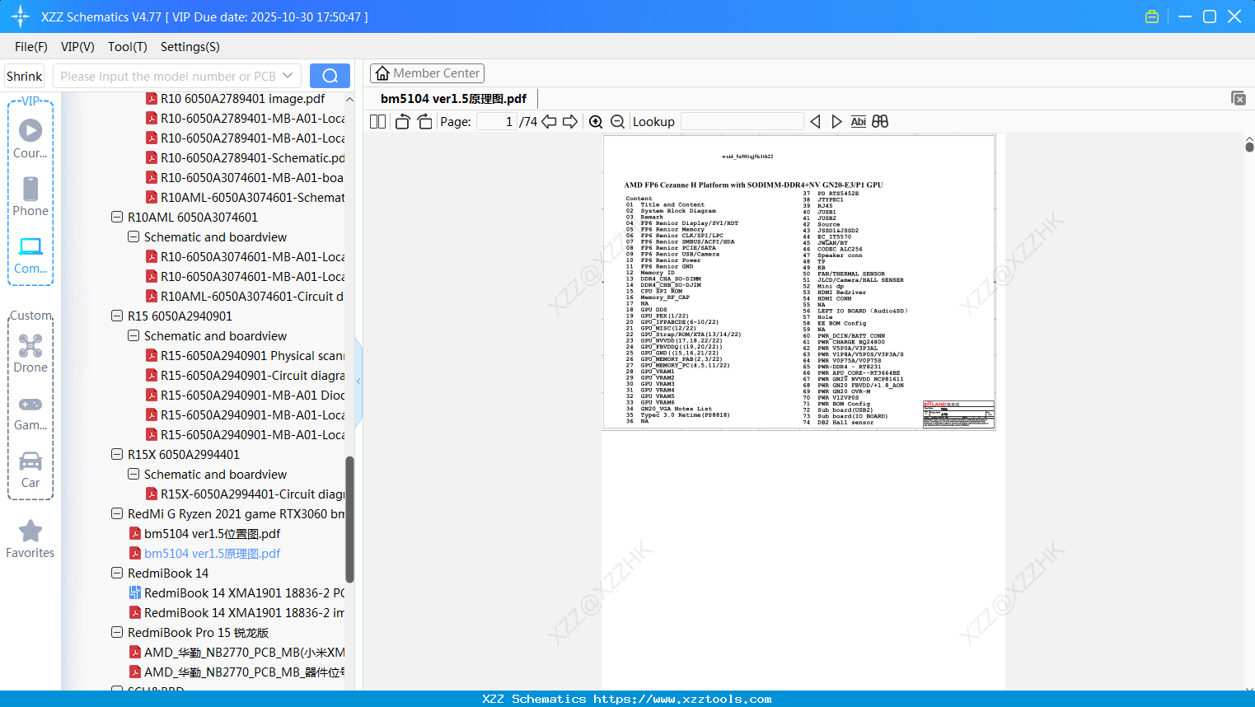
Task: Collapse the R15X 6050A2994401 node
Action: (117, 455)
